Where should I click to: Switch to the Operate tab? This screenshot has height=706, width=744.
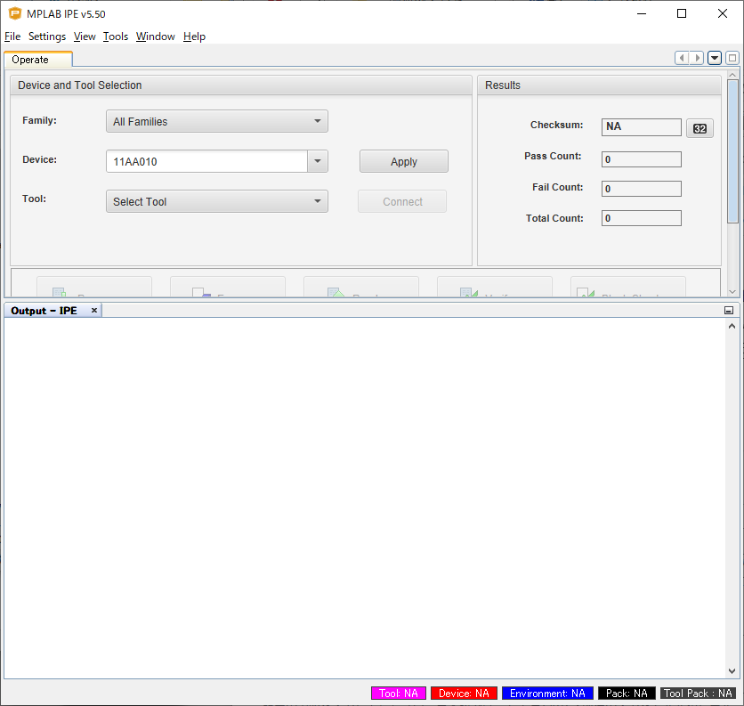point(38,60)
